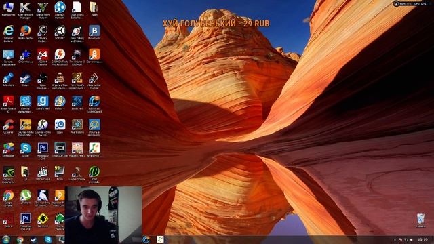Launch the Fallout 4 shortcut

[60, 103]
